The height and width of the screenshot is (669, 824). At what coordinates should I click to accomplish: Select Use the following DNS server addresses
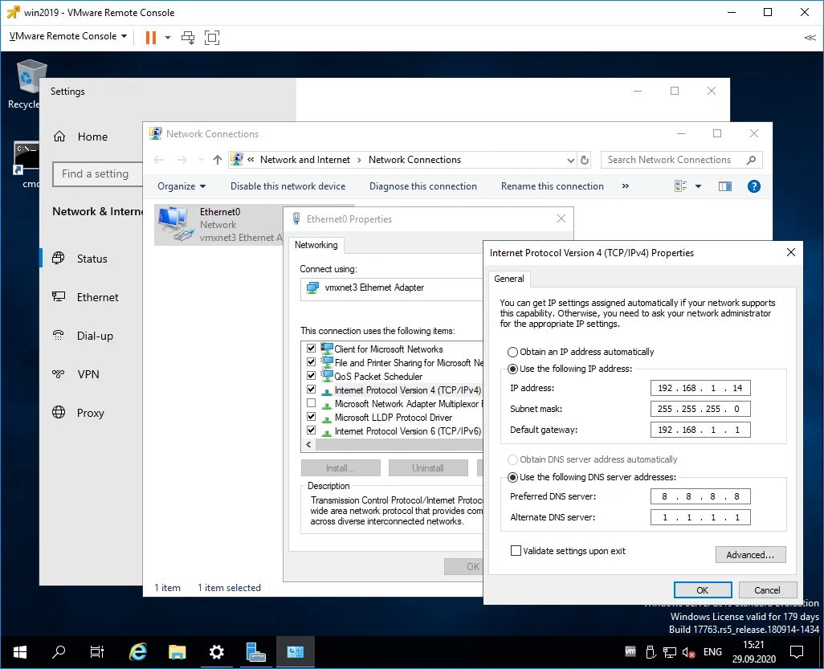(592, 477)
